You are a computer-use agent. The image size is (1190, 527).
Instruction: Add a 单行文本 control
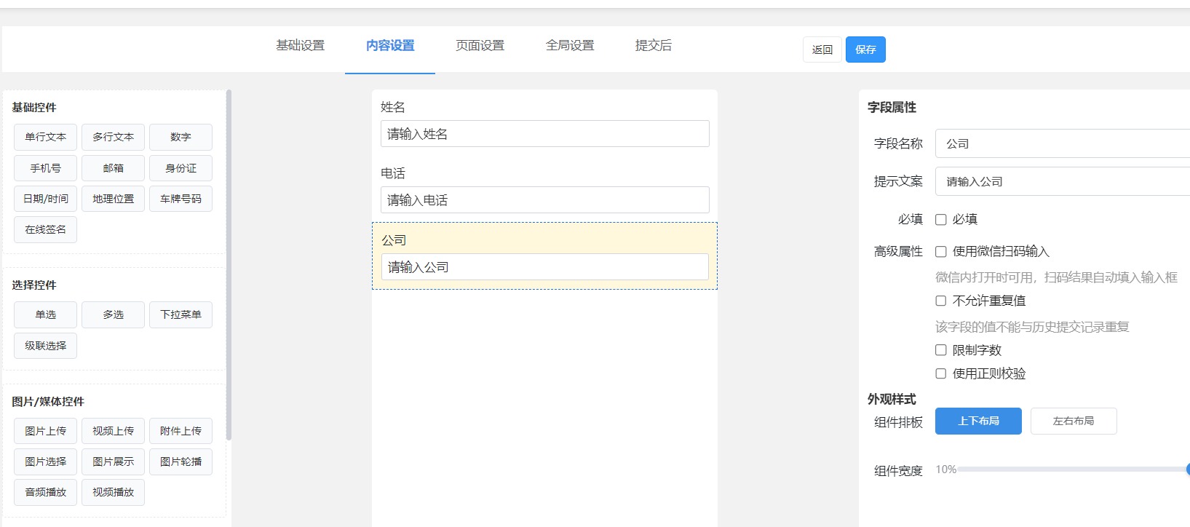click(x=45, y=137)
